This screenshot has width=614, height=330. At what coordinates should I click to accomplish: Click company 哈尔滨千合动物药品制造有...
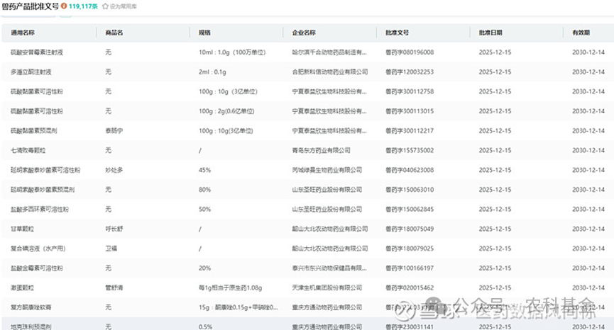point(329,52)
